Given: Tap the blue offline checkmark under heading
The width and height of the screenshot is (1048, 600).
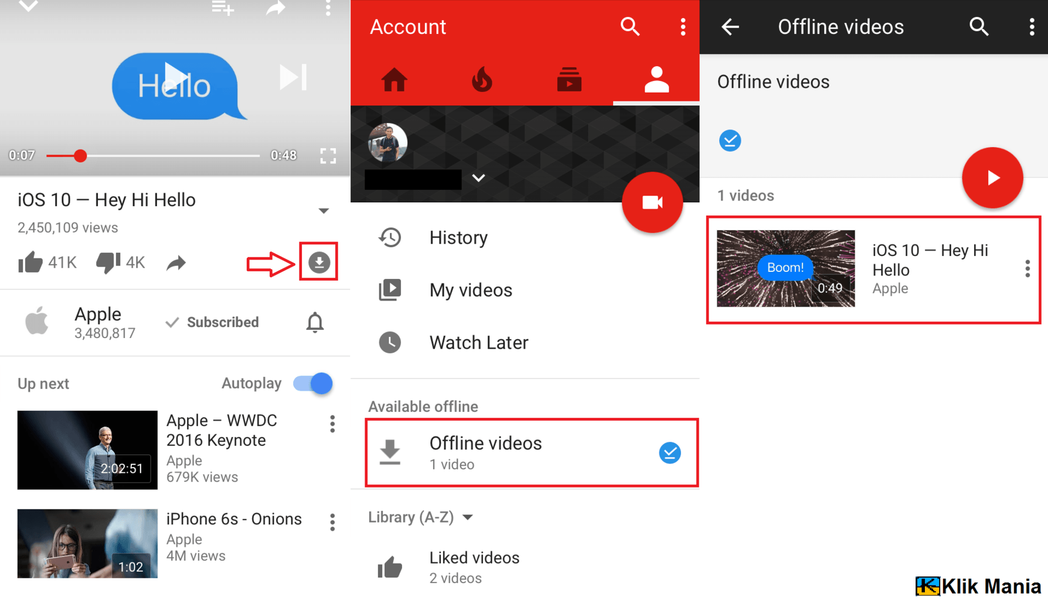Looking at the screenshot, I should click(x=730, y=141).
